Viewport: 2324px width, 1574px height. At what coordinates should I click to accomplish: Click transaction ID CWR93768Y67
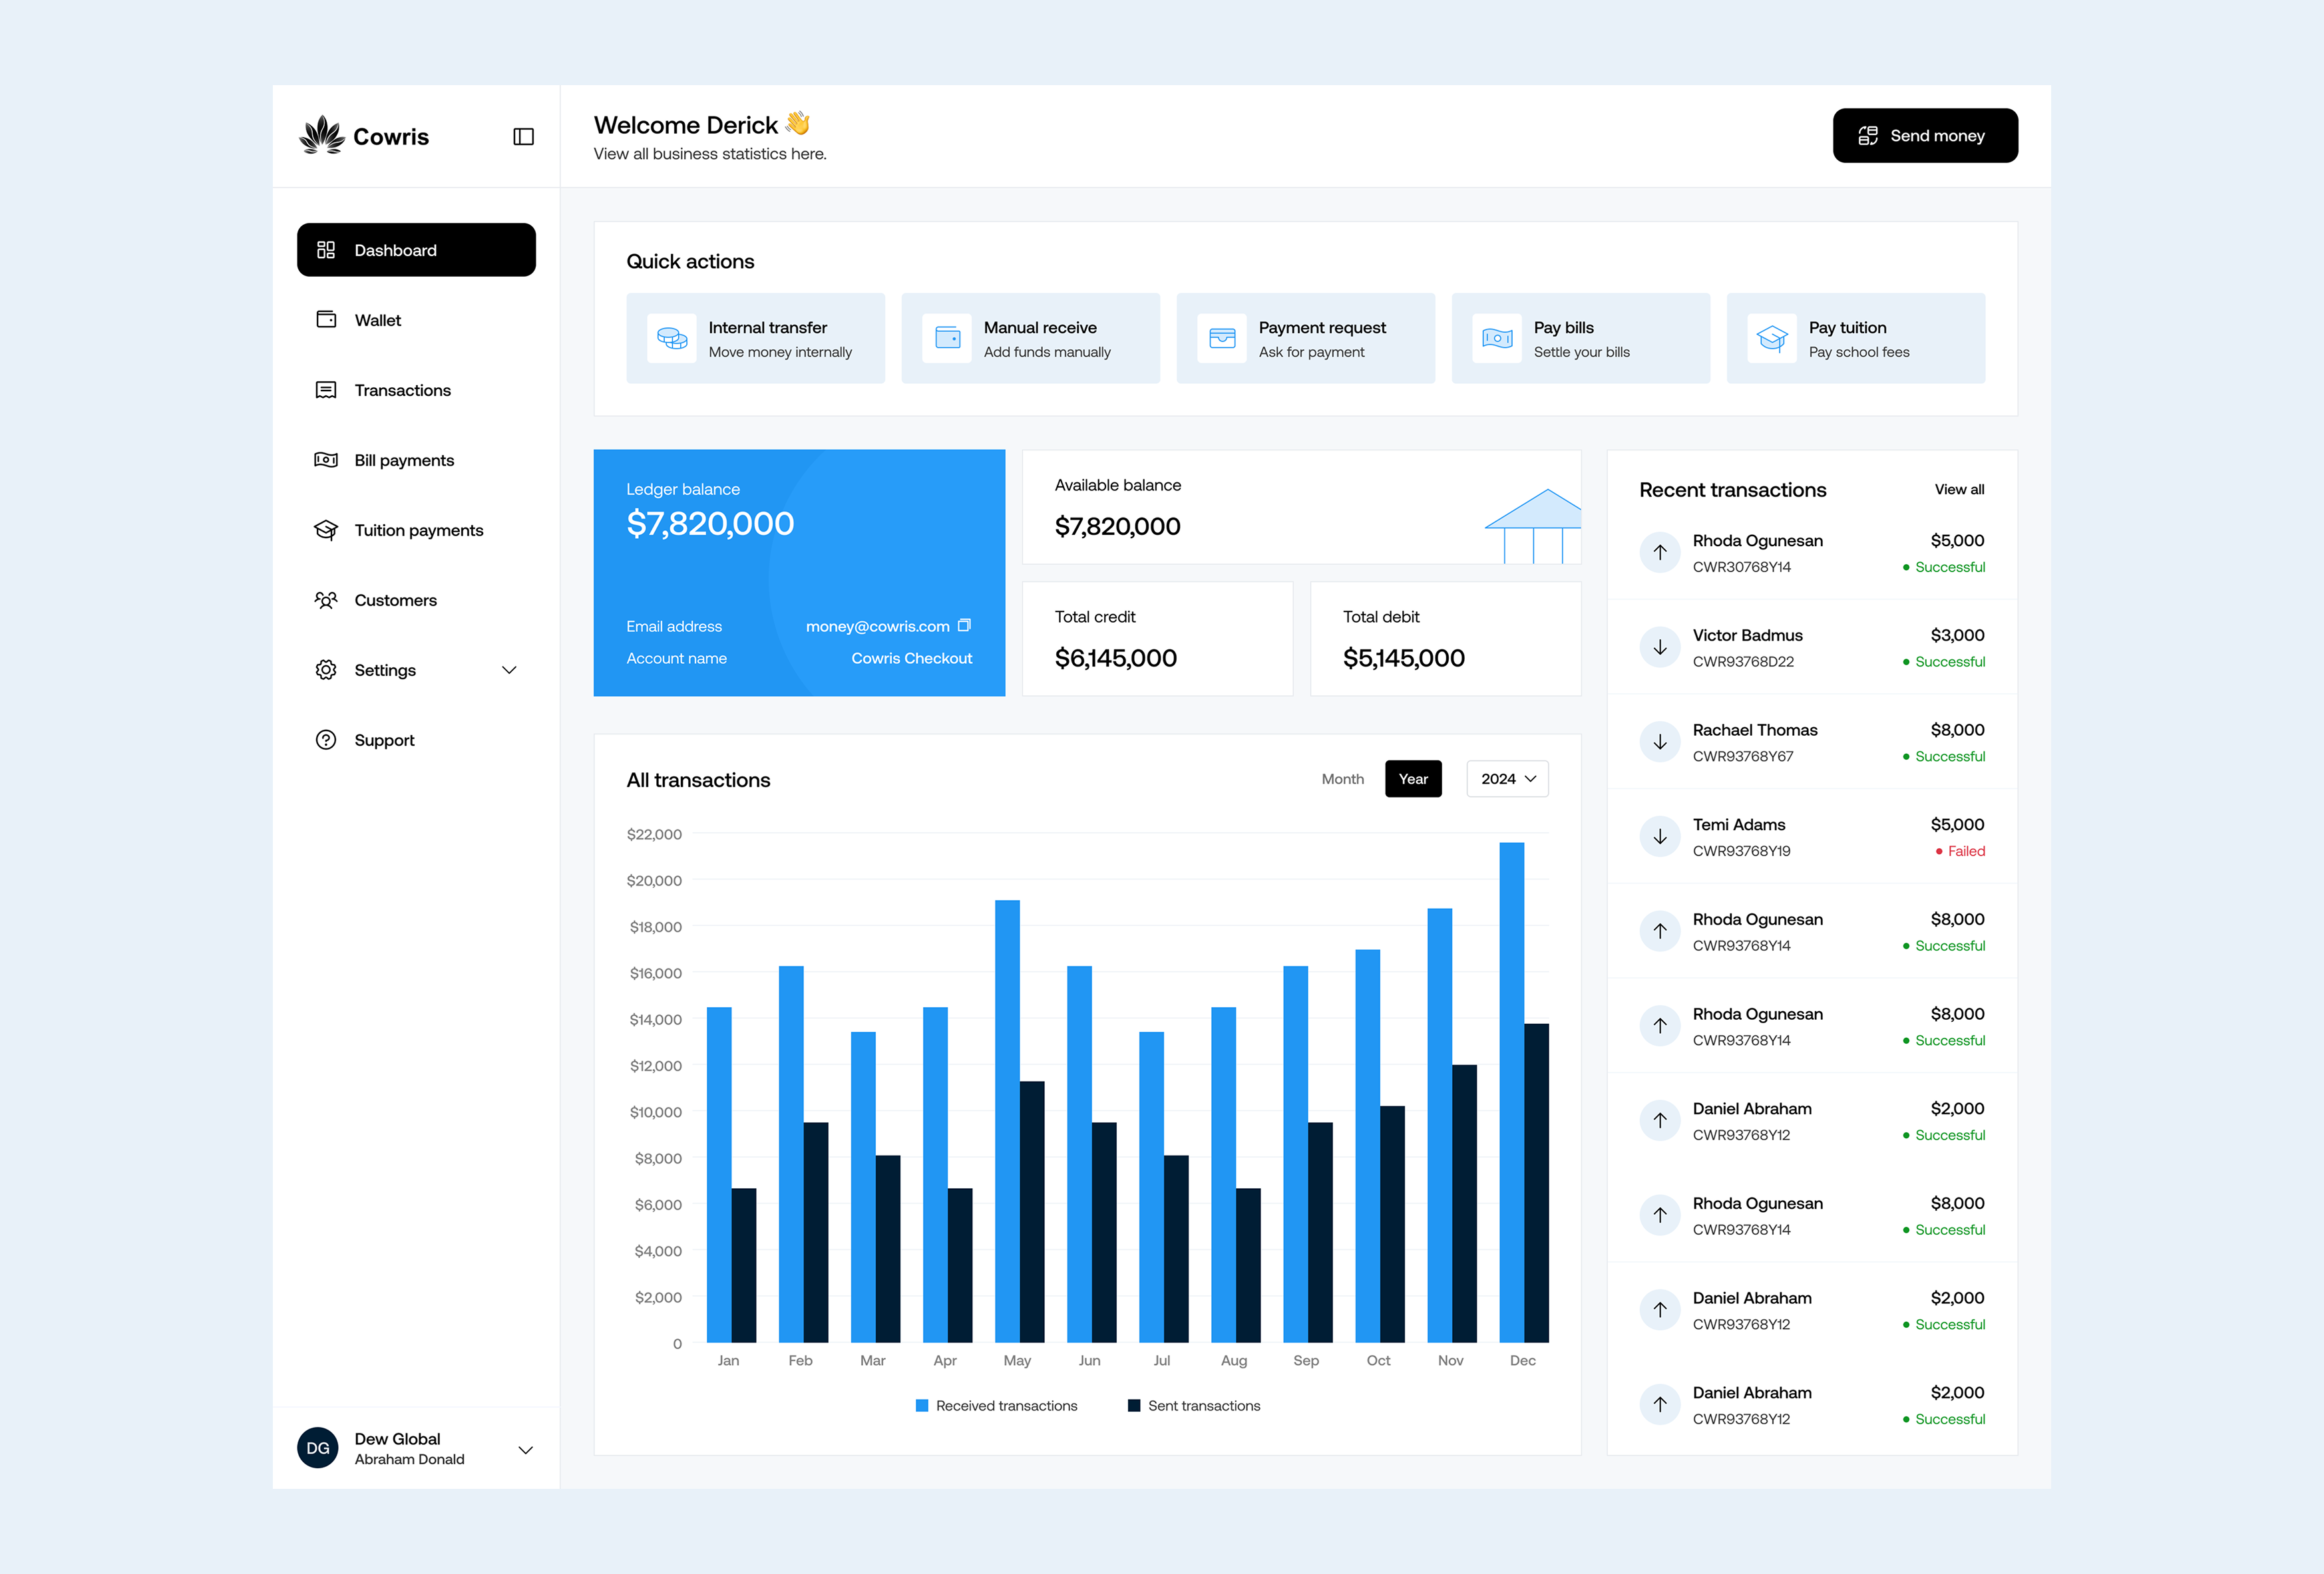point(1743,756)
